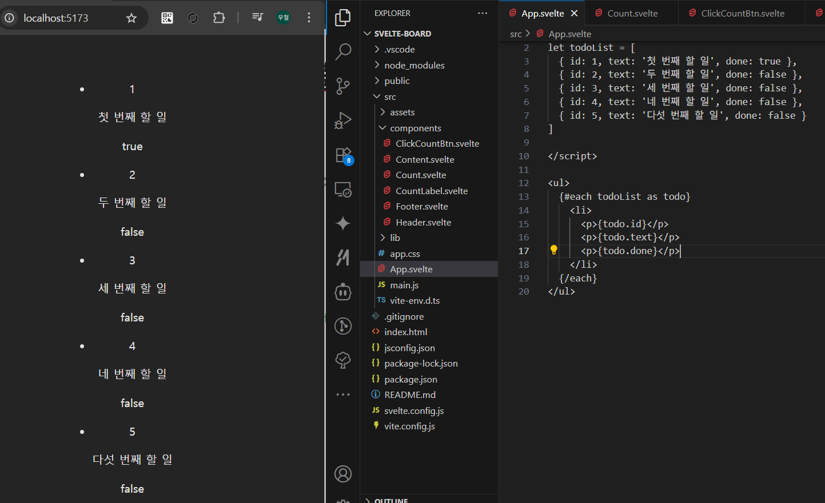
Task: Click the lightbulb code action on line 17
Action: [x=553, y=250]
